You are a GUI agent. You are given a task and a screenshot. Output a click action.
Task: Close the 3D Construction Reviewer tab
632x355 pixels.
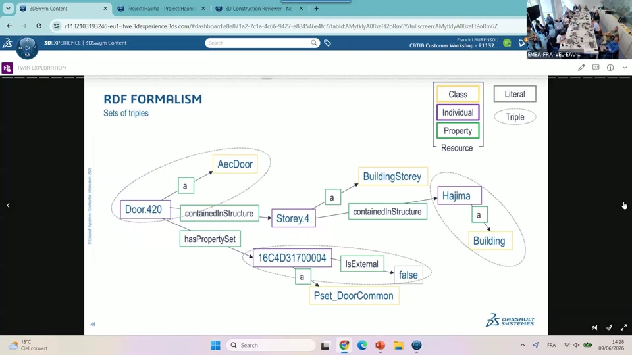tap(301, 8)
